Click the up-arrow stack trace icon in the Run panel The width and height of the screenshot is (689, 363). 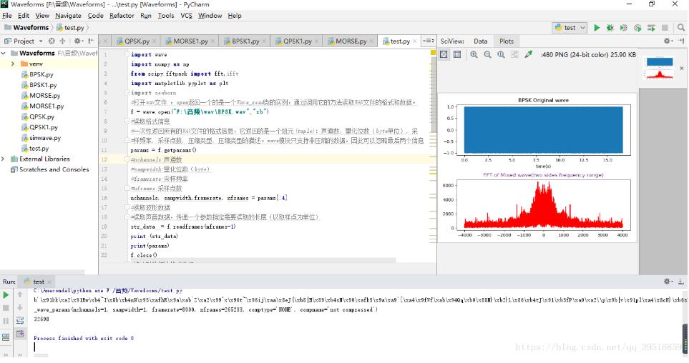click(x=20, y=294)
